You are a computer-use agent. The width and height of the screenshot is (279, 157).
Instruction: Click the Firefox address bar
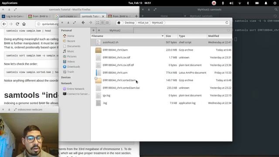(x=47, y=24)
